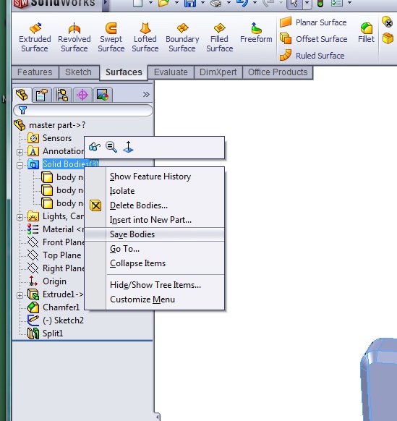The height and width of the screenshot is (421, 397).
Task: Click the Open folder icon in top toolbar
Action: [x=163, y=3]
